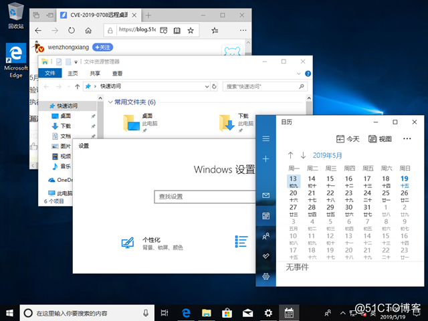The width and height of the screenshot is (428, 321).
Task: Open Microsoft Store from taskbar
Action: point(227,313)
